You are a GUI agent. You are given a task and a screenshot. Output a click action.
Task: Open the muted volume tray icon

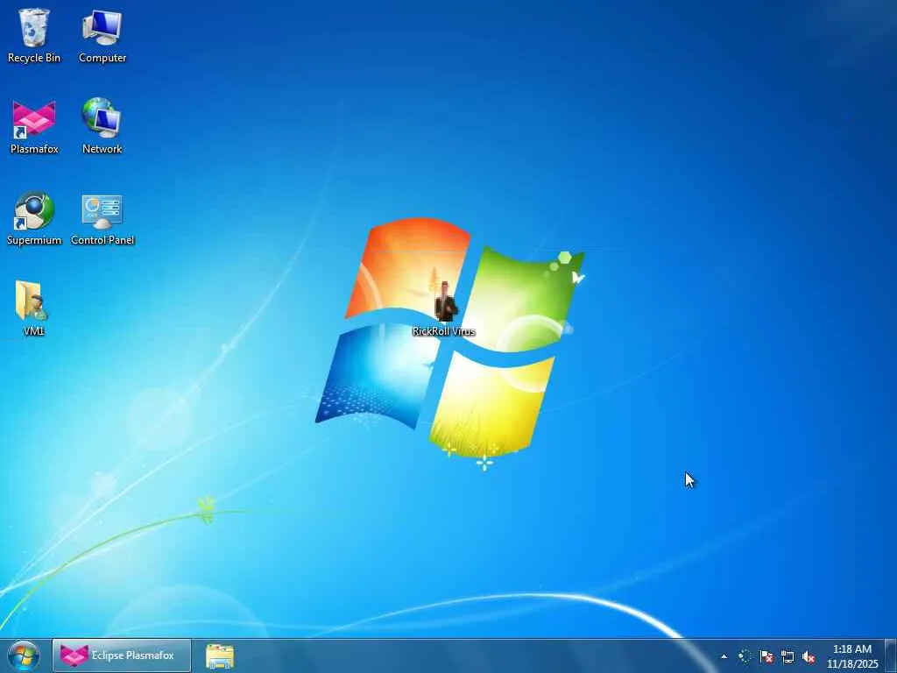coord(809,656)
